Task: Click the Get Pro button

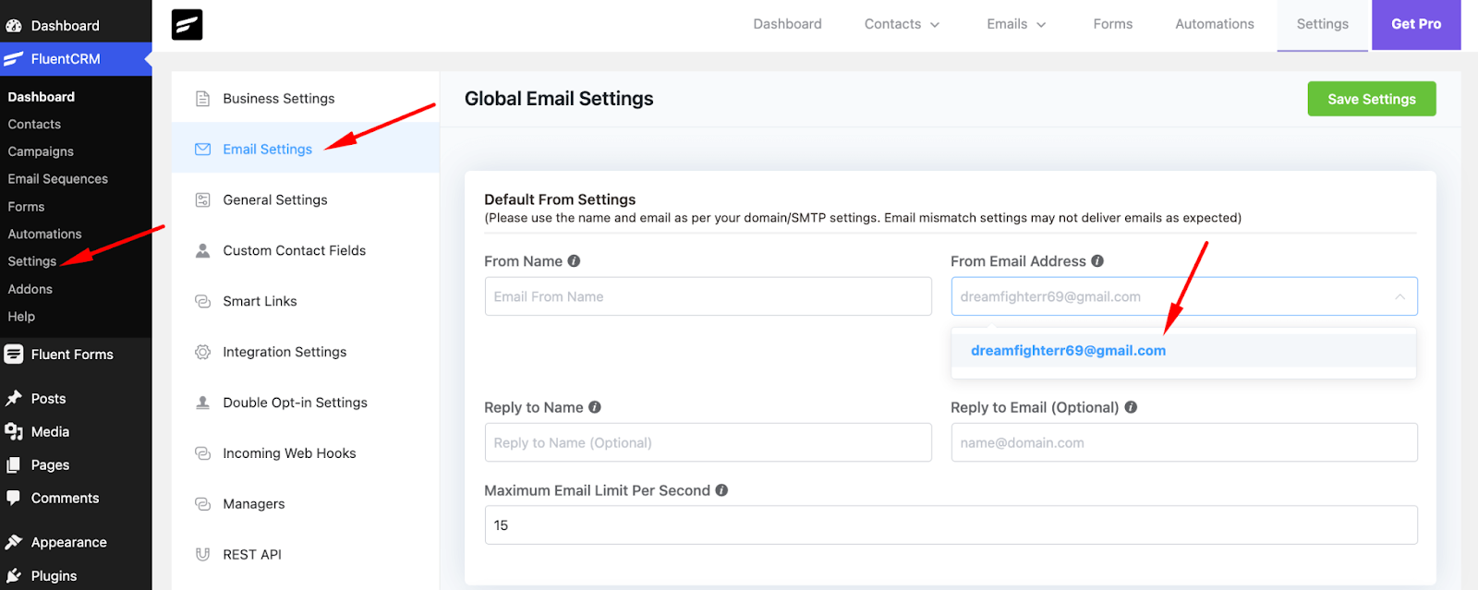Action: [1415, 24]
